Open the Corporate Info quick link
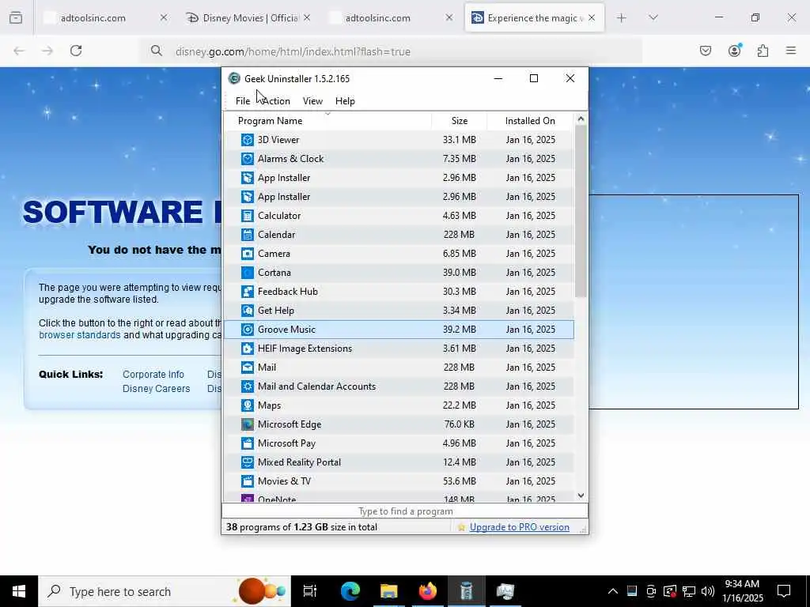Image resolution: width=810 pixels, height=607 pixels. (153, 375)
